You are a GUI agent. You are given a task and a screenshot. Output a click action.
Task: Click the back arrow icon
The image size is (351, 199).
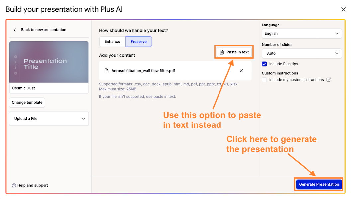click(15, 30)
